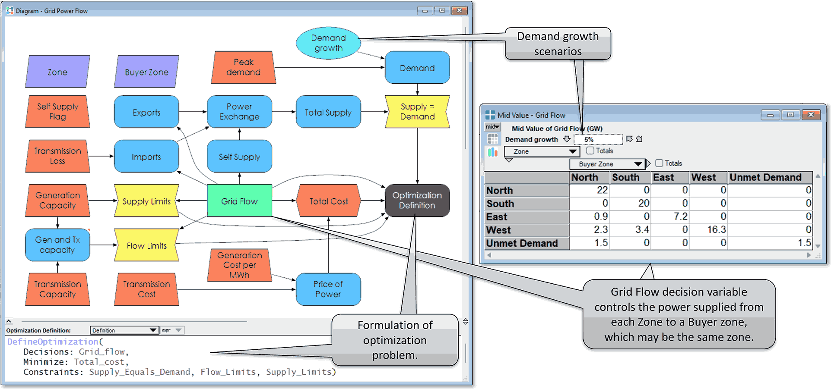The image size is (831, 389).
Task: Open the mid uncertainty view dropdown
Action: coord(492,127)
